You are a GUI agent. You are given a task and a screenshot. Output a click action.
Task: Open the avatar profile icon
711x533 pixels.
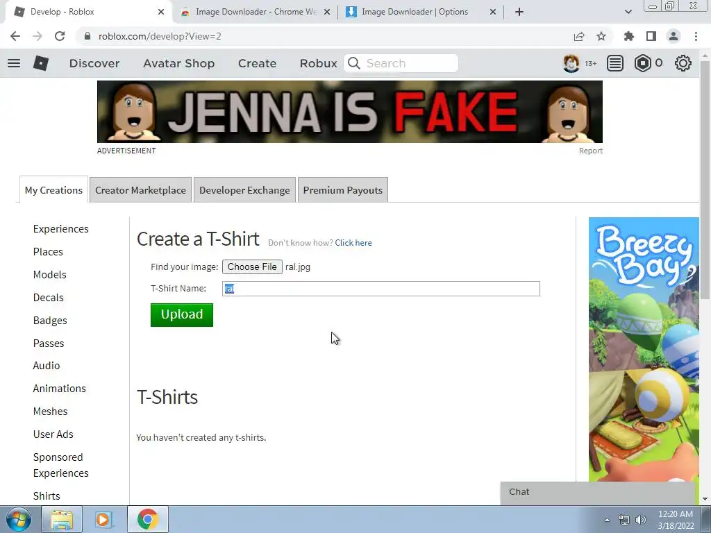click(x=571, y=63)
